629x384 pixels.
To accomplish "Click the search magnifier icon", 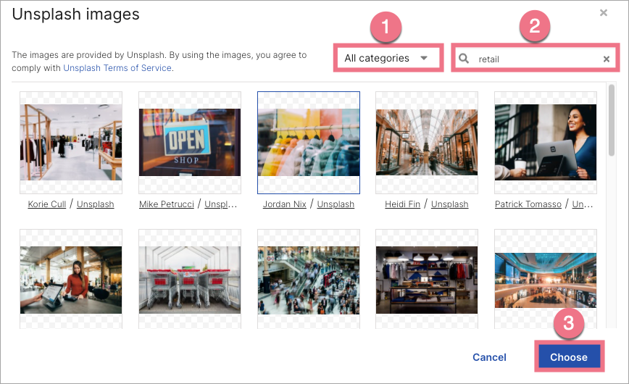I will point(465,59).
